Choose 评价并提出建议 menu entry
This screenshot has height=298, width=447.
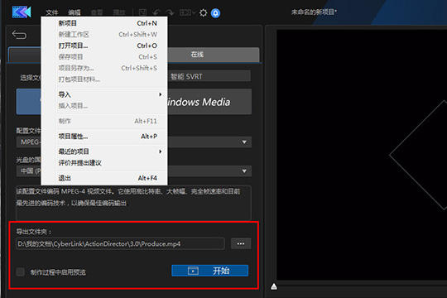(x=104, y=163)
